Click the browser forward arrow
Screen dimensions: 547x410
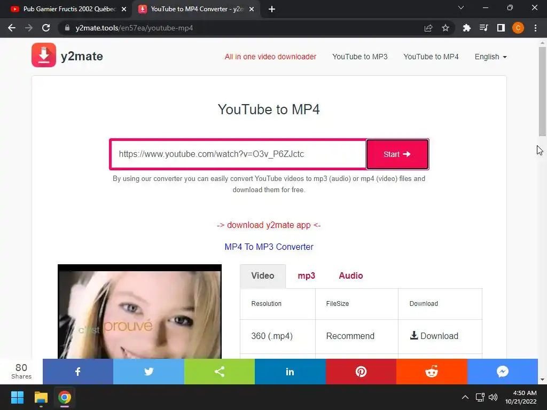click(x=29, y=28)
